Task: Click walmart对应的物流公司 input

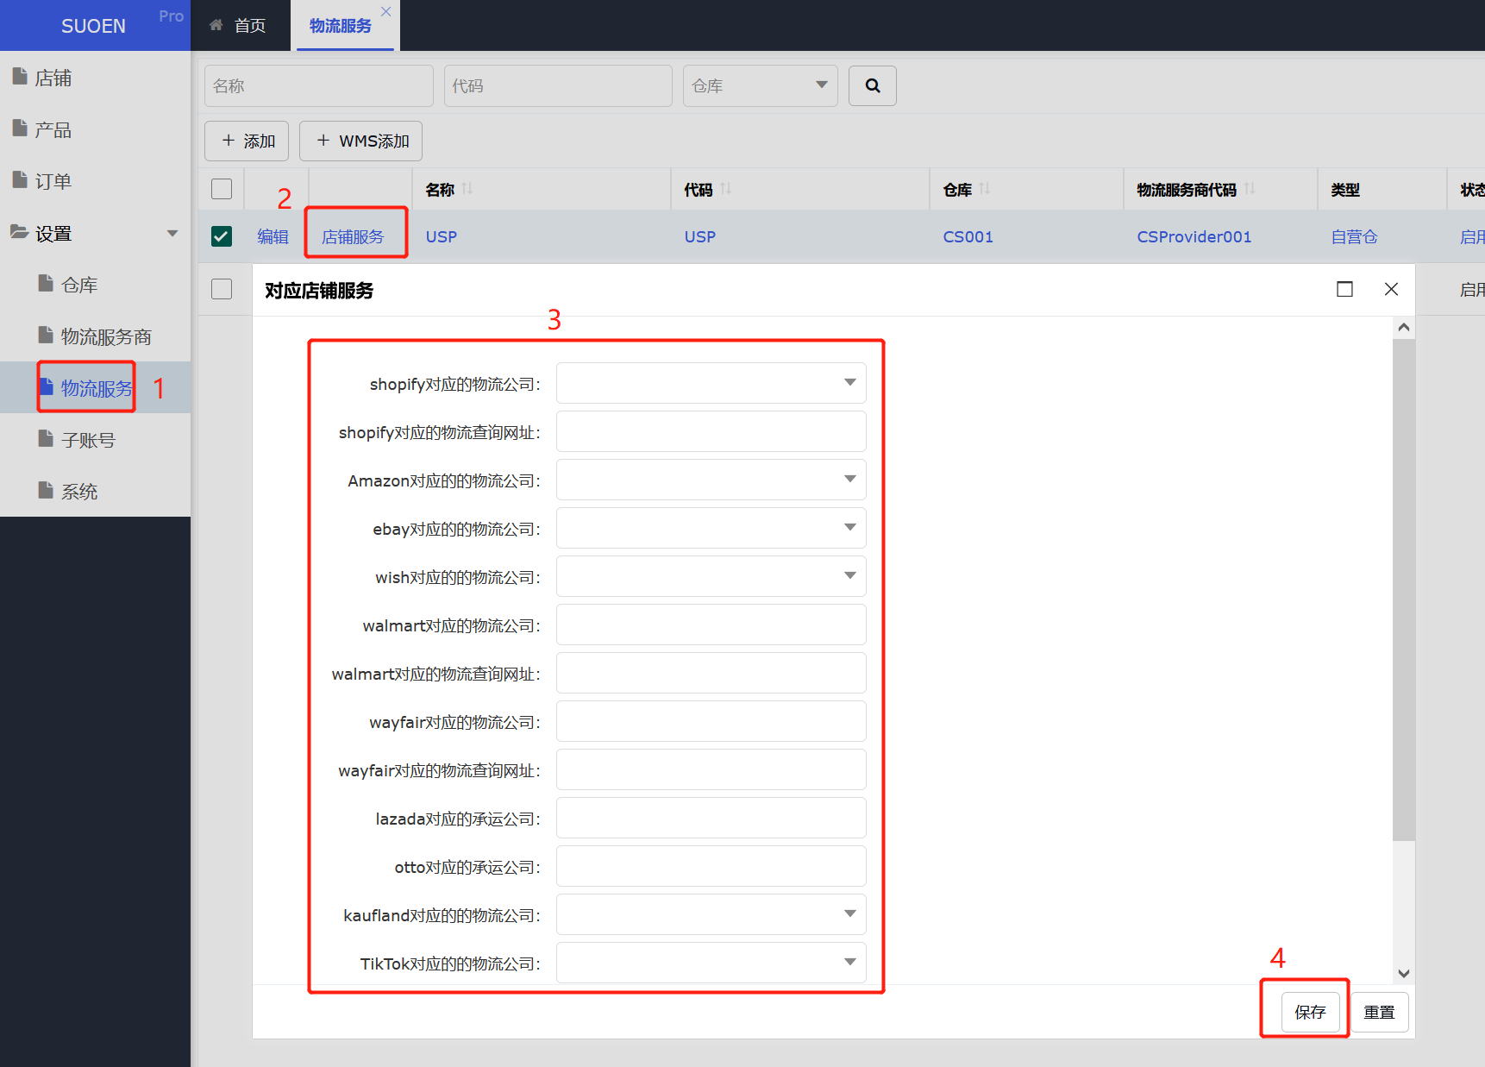Action: point(711,625)
